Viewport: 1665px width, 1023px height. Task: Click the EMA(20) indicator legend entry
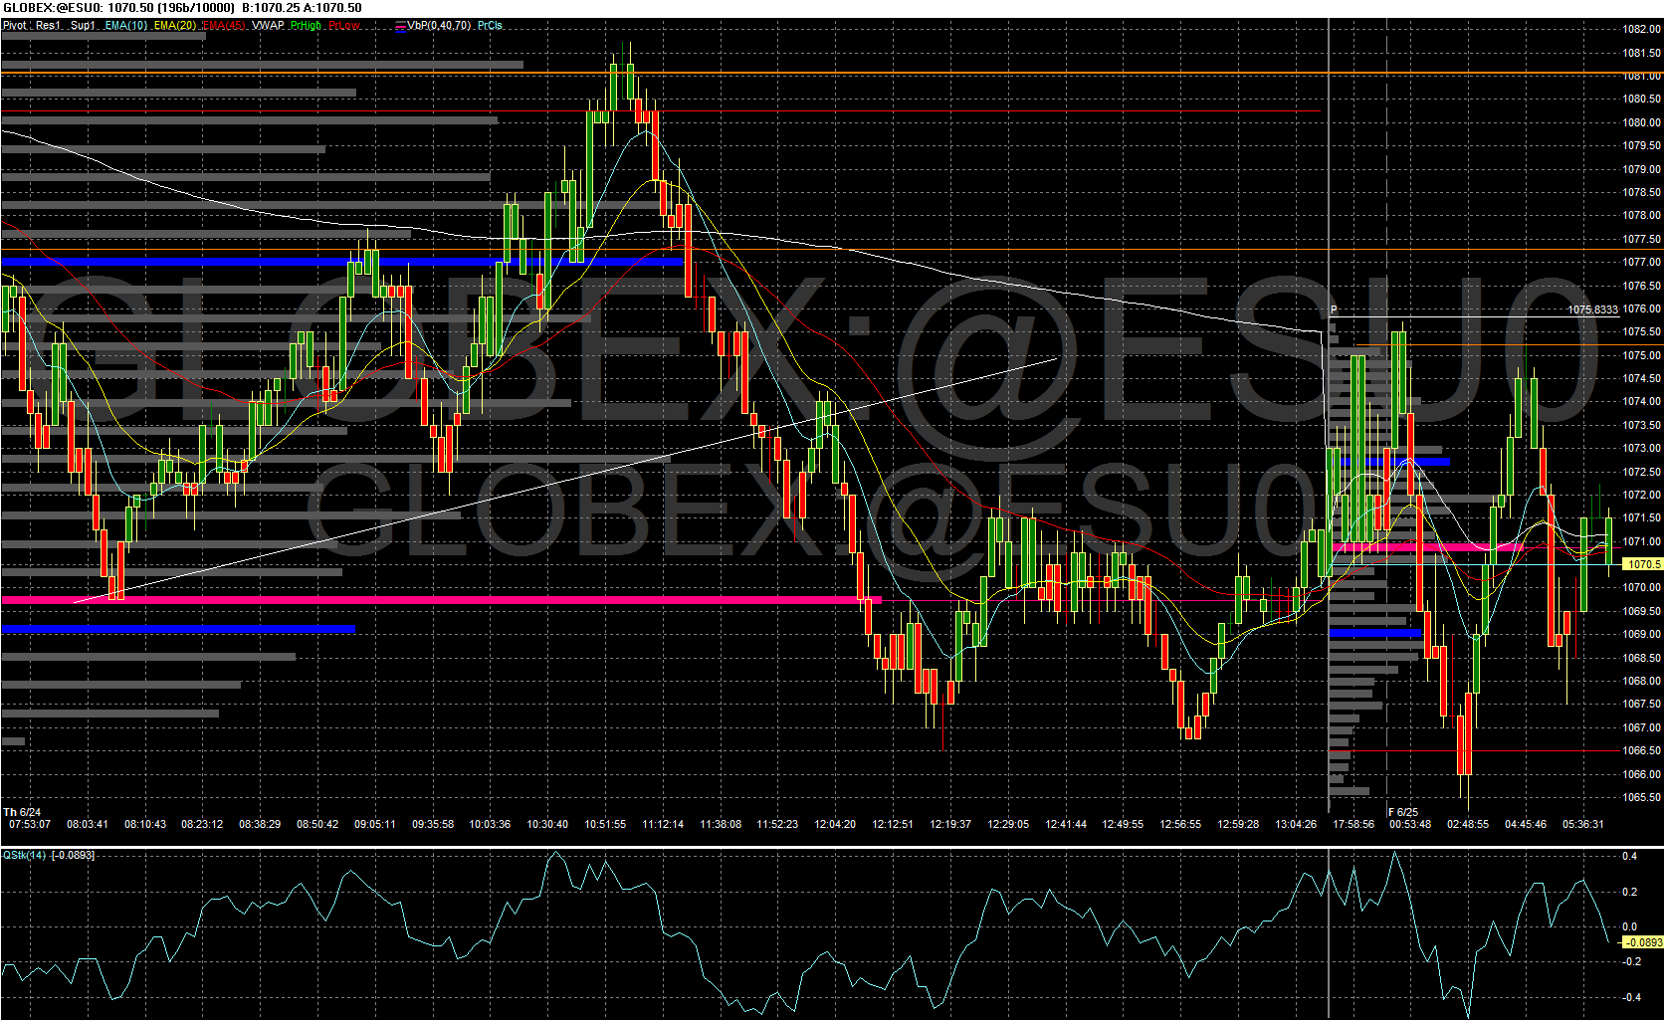(x=174, y=26)
